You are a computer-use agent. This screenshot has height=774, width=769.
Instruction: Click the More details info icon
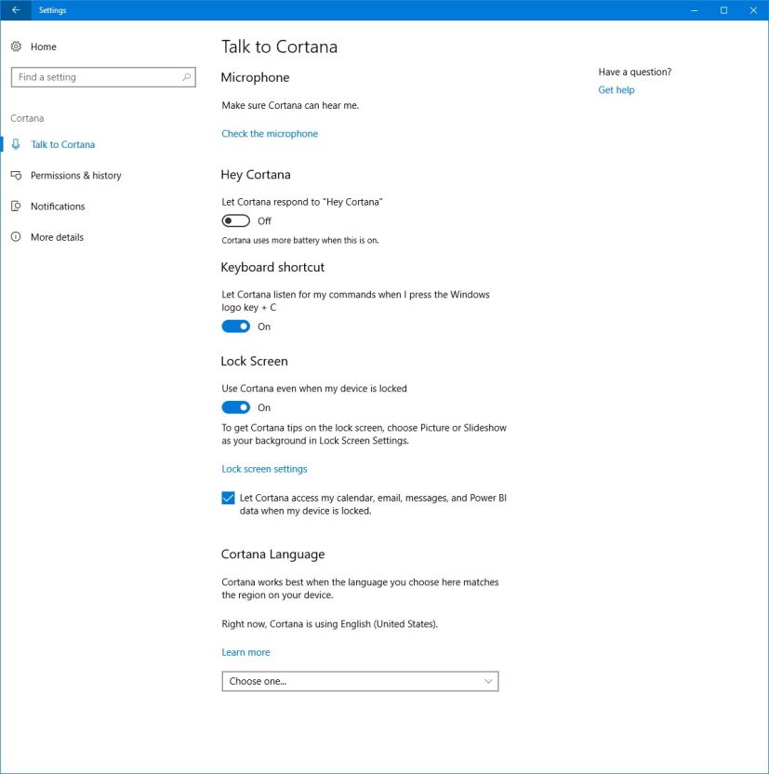tap(16, 237)
